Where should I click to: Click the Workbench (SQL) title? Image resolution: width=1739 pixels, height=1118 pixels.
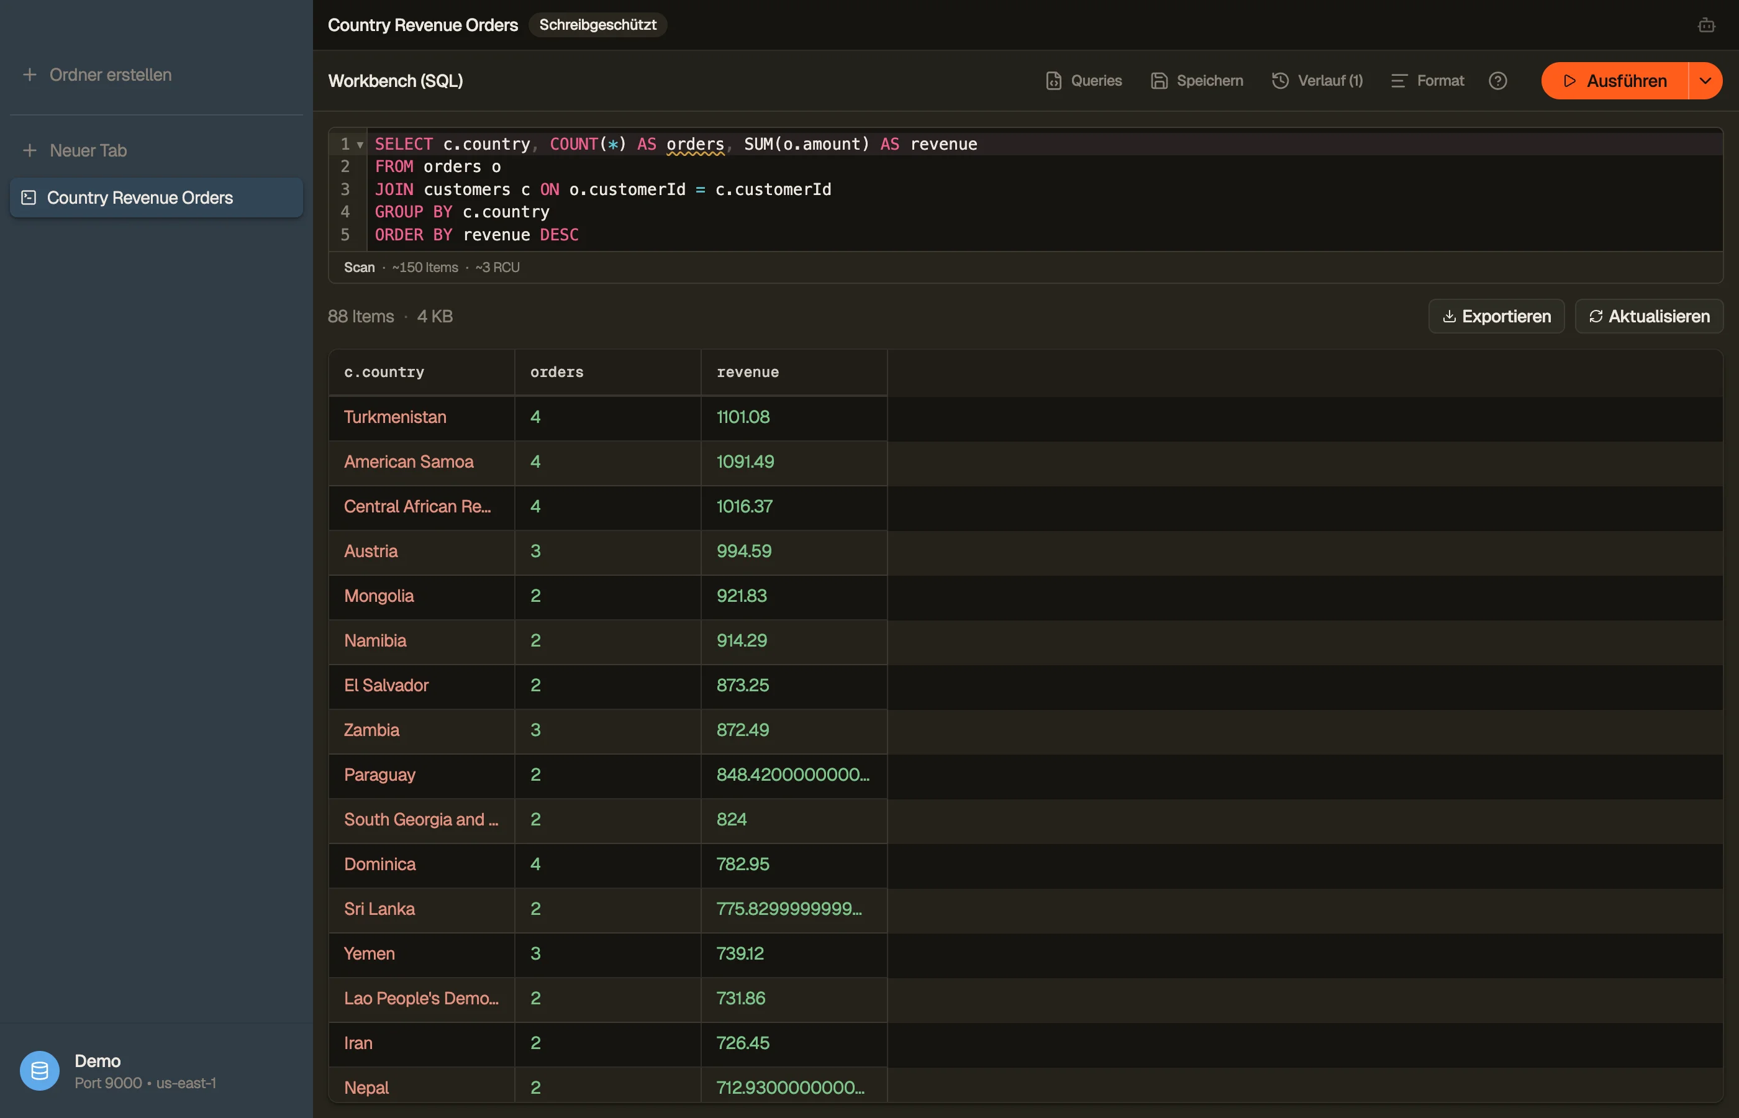[x=396, y=81]
